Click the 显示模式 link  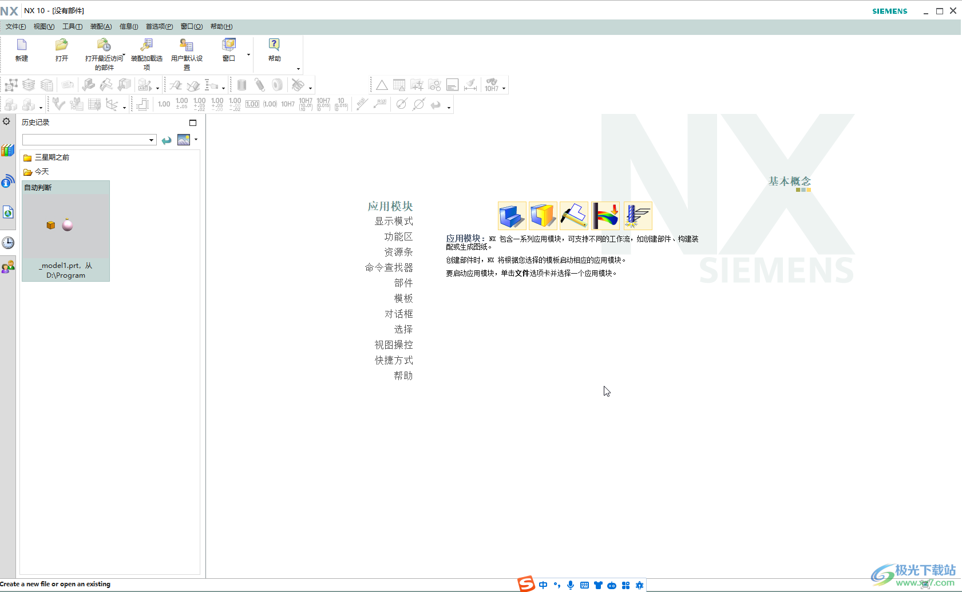tap(394, 221)
